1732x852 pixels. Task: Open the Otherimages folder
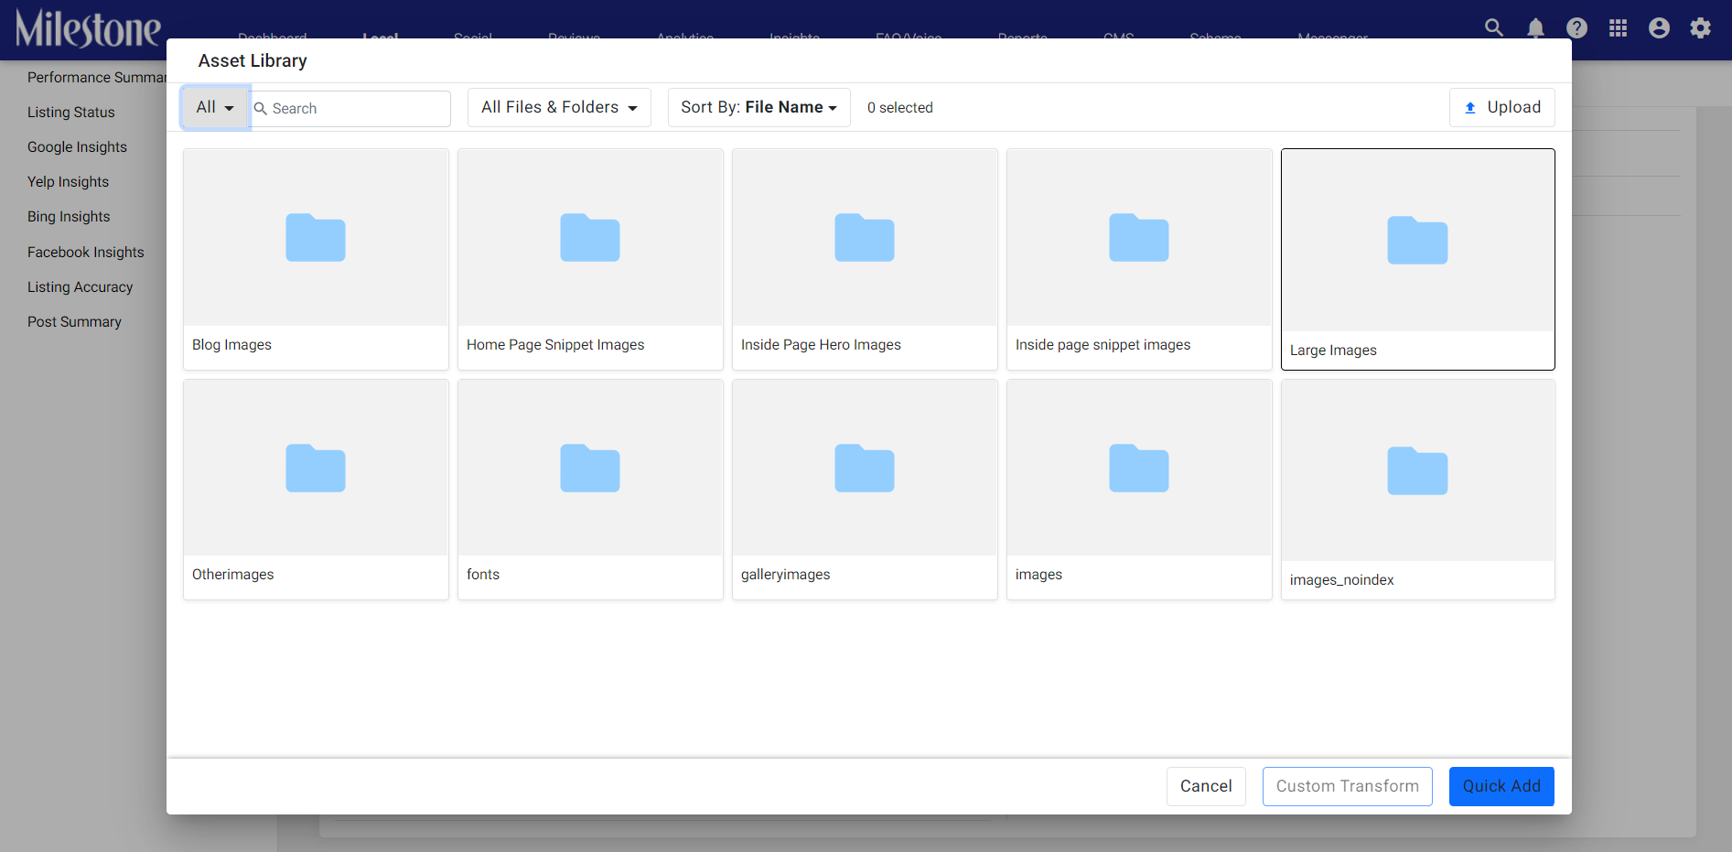coord(316,490)
